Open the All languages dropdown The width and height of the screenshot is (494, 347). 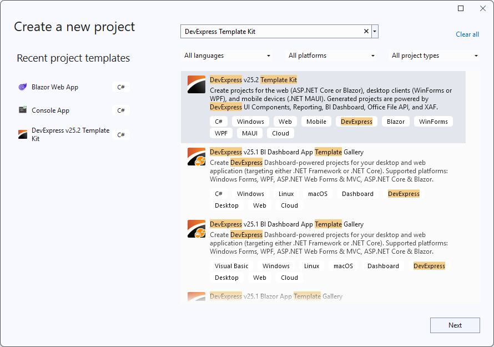click(228, 56)
